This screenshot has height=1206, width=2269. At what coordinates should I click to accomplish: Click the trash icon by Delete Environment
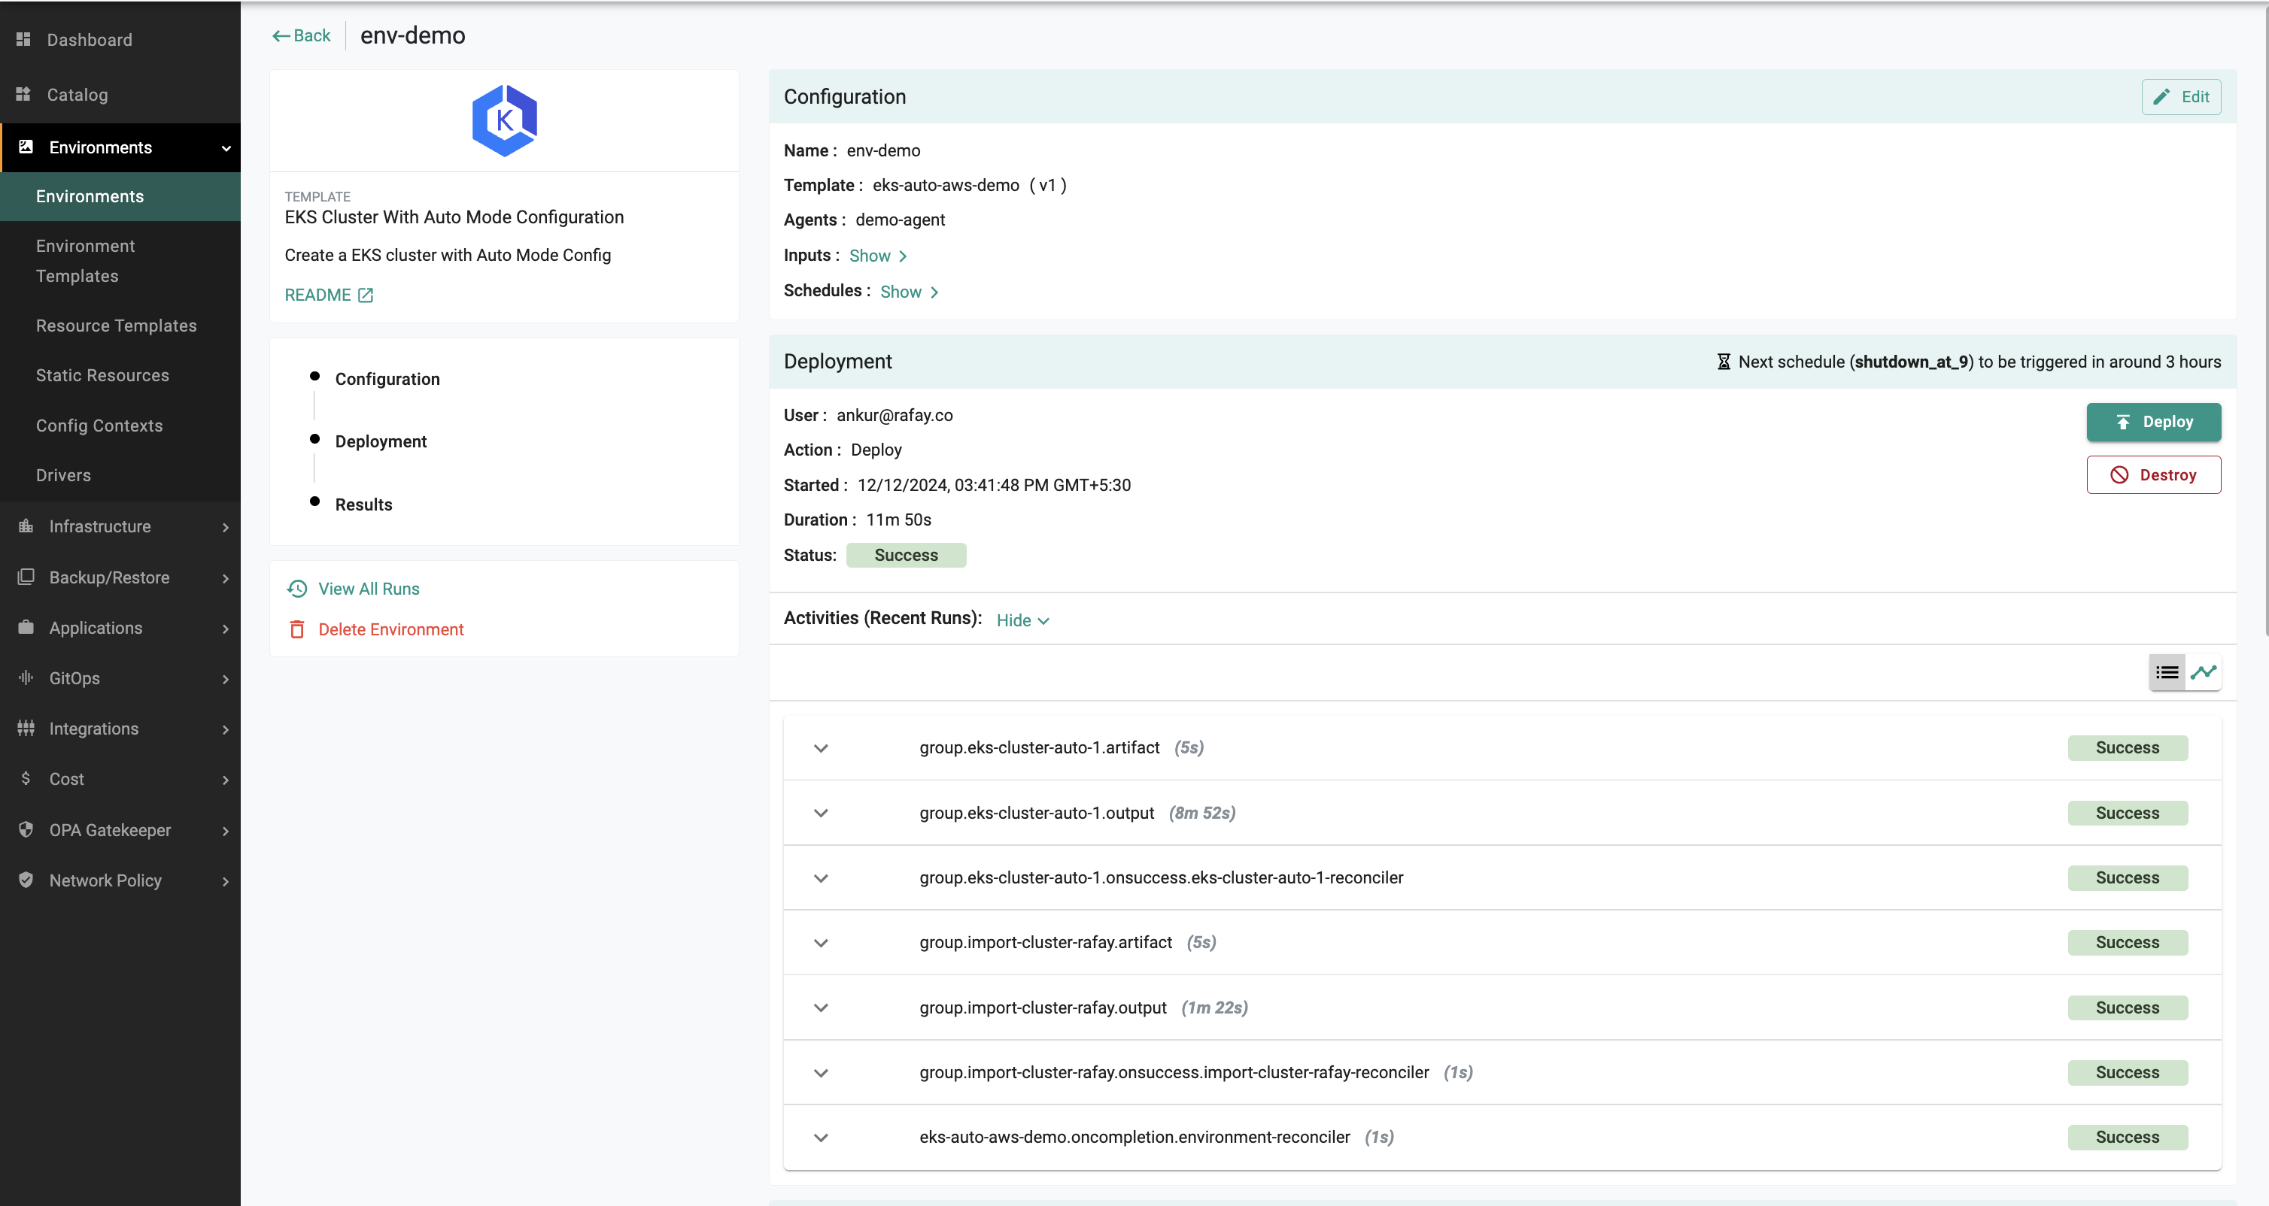tap(298, 629)
